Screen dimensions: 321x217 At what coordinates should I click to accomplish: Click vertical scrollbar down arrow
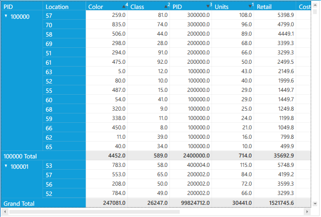click(315, 204)
